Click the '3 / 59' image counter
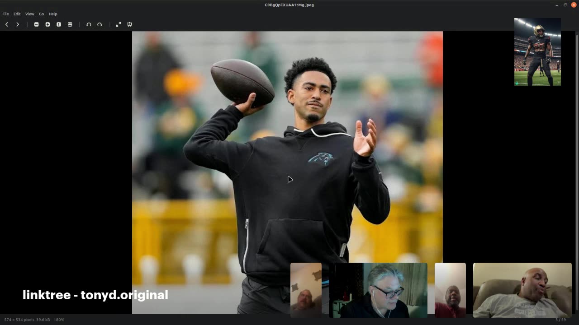The image size is (579, 325). (x=560, y=320)
